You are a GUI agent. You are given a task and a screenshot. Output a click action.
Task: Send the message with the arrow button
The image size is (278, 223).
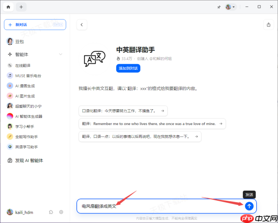tap(249, 206)
